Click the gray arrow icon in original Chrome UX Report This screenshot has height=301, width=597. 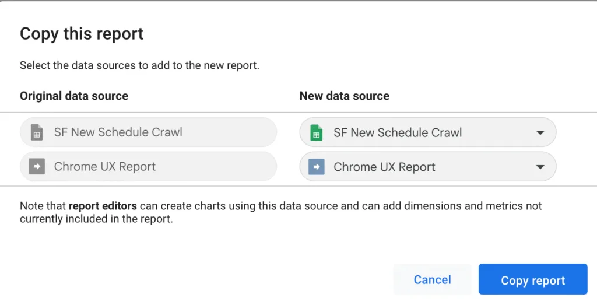coord(37,167)
